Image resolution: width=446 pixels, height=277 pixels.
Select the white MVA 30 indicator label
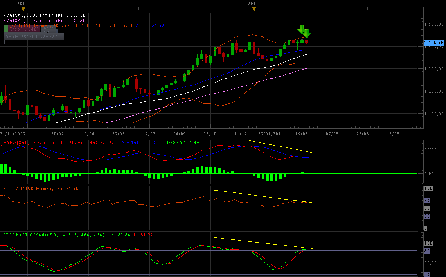tap(44, 15)
